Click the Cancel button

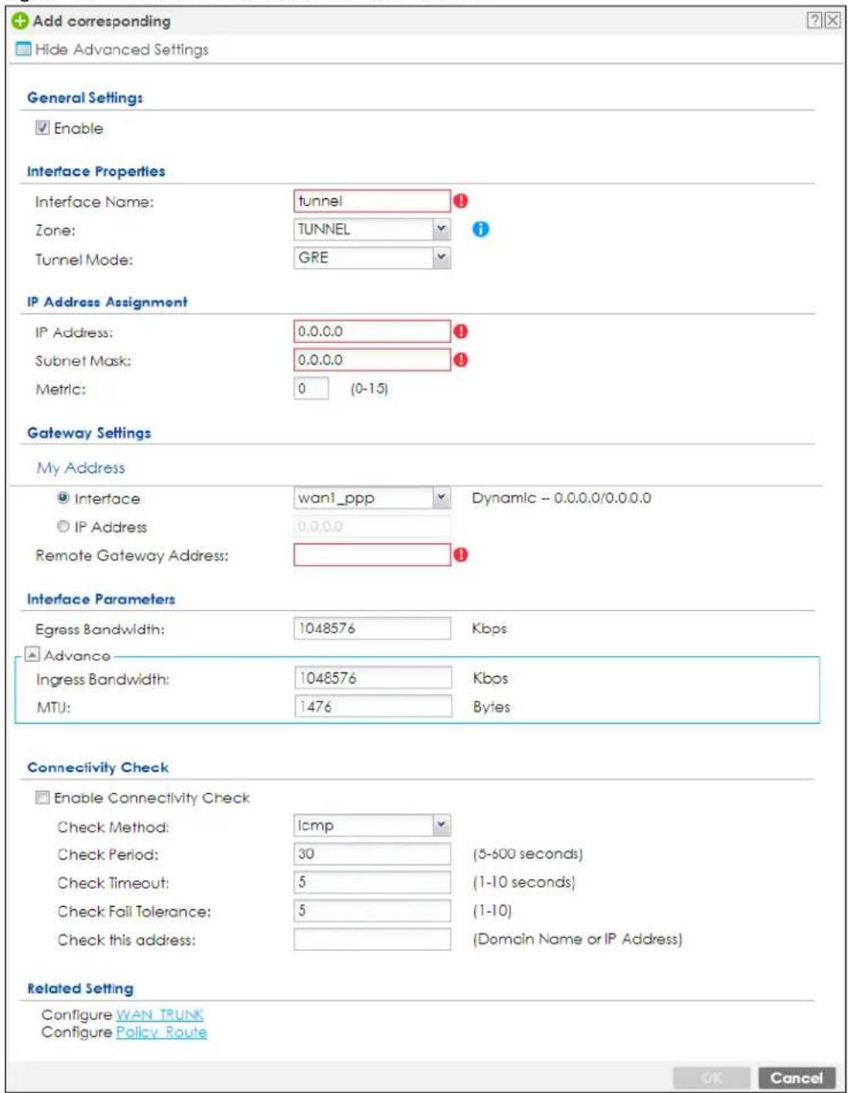pos(796,1077)
